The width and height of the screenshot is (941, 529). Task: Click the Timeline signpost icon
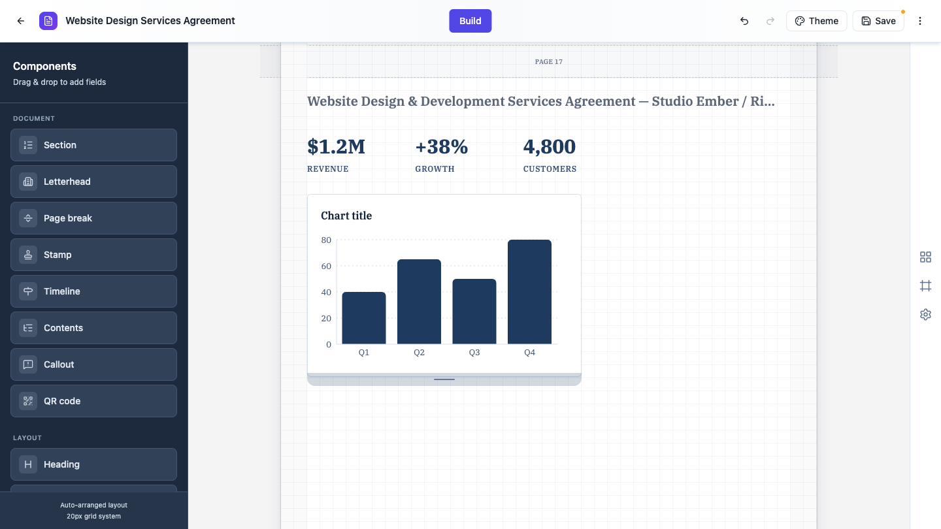tap(28, 291)
